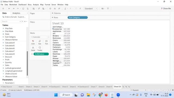Click the Highlight pen toolbar icon

click(65, 8)
